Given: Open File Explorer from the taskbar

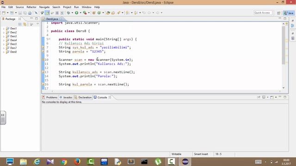Looking at the screenshot, I should point(24,162).
